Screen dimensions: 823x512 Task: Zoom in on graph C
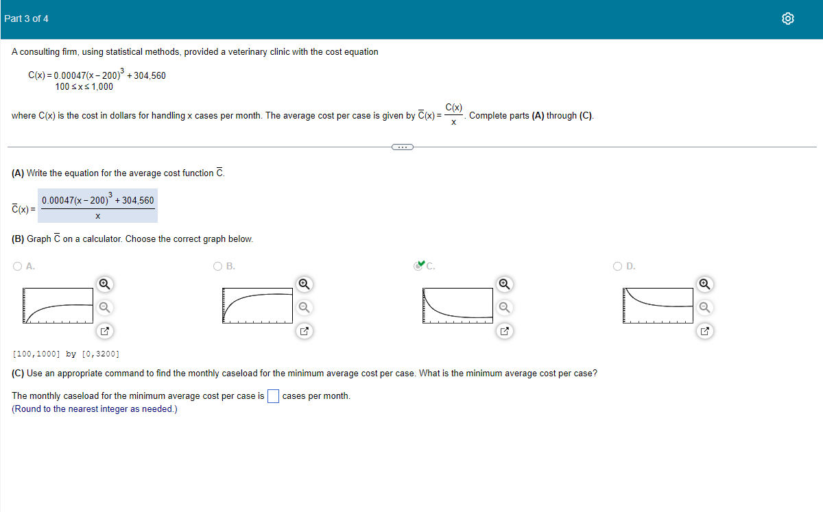504,283
